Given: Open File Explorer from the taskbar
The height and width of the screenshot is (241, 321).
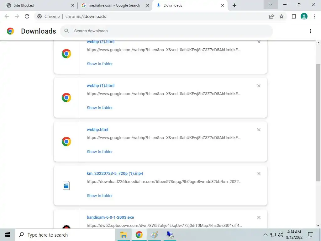Looking at the screenshot, I should point(124,235).
